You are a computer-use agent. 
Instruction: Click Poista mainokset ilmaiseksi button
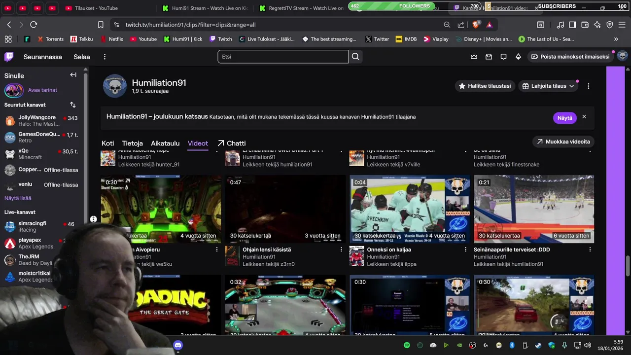[570, 57]
